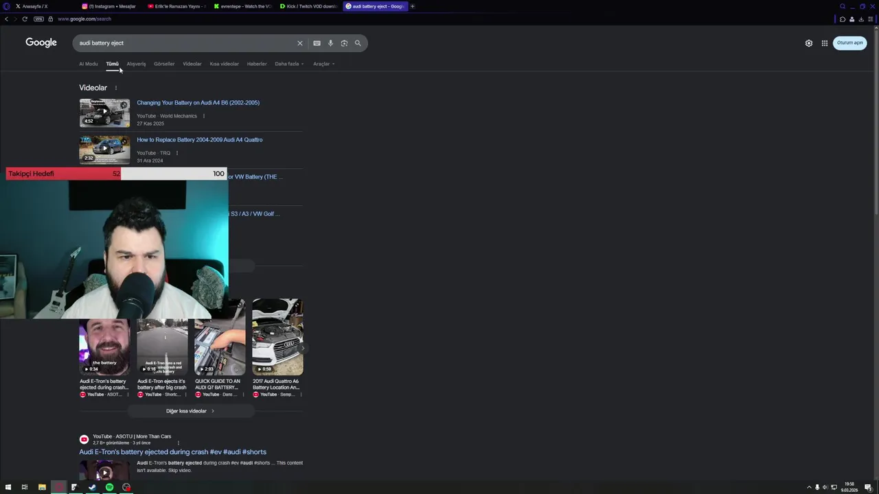Switch to the evrentepe Kick browser tab
The width and height of the screenshot is (879, 494).
tap(242, 6)
